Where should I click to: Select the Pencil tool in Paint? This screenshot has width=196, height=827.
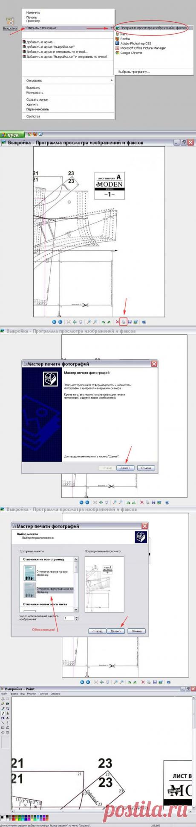tap(3, 713)
